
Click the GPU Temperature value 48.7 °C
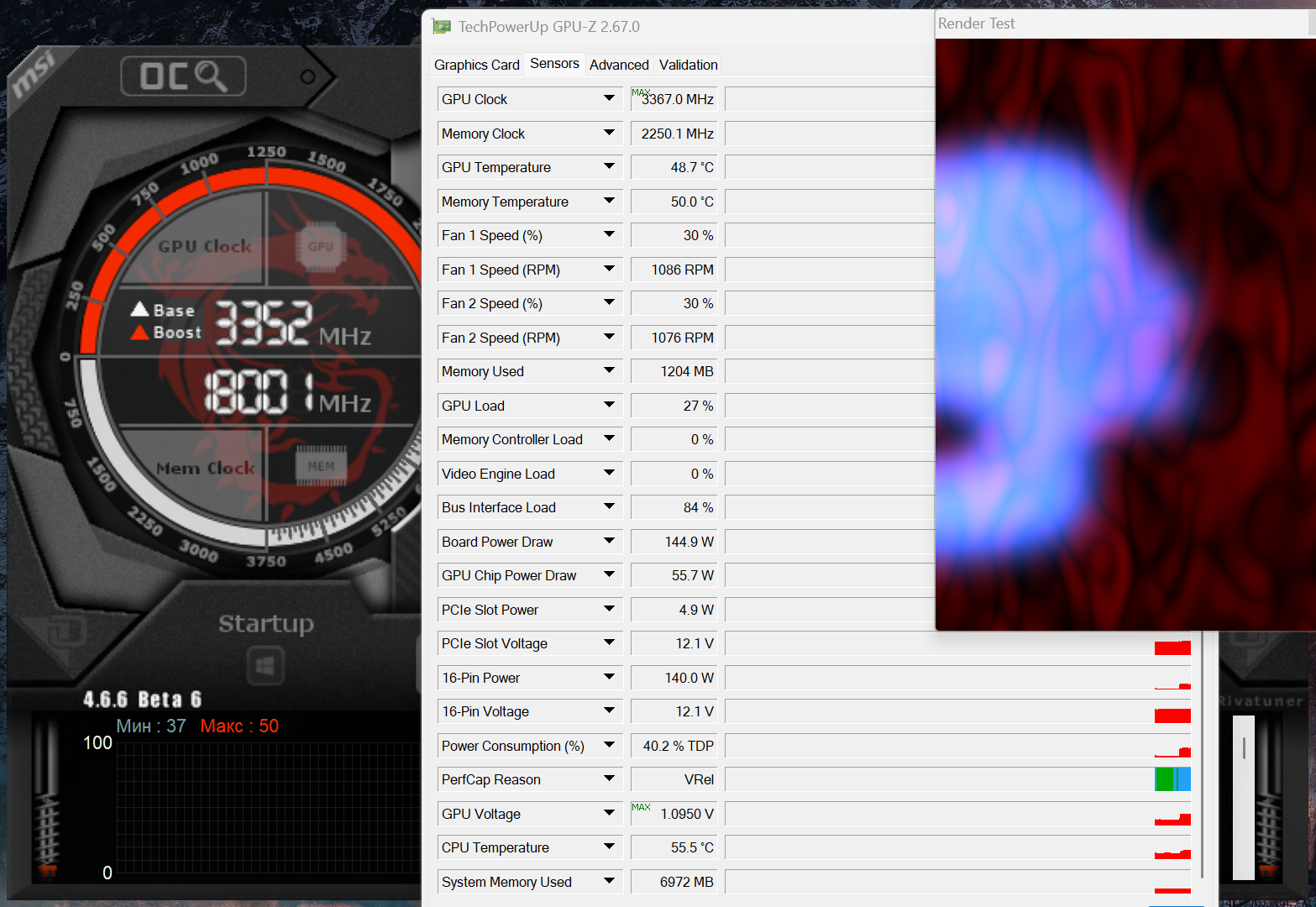click(x=674, y=167)
